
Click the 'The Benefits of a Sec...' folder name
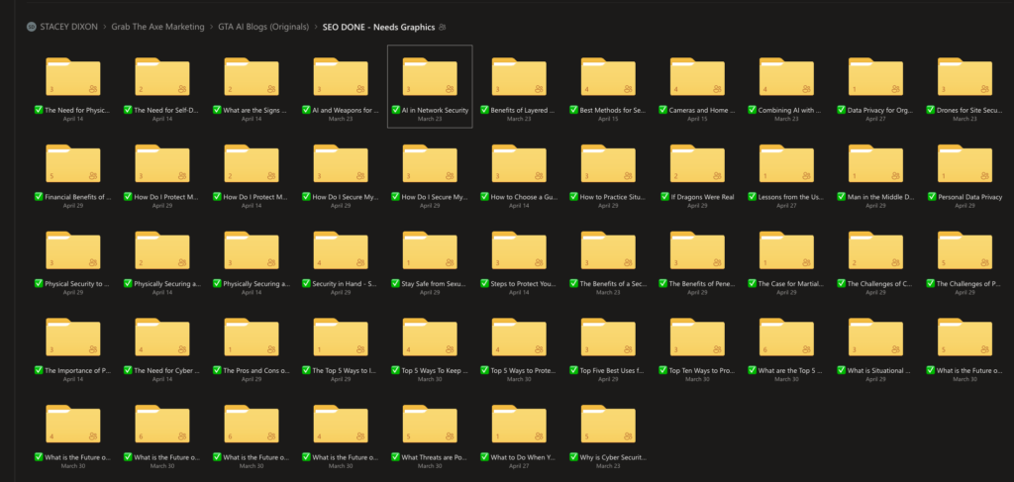click(x=613, y=284)
